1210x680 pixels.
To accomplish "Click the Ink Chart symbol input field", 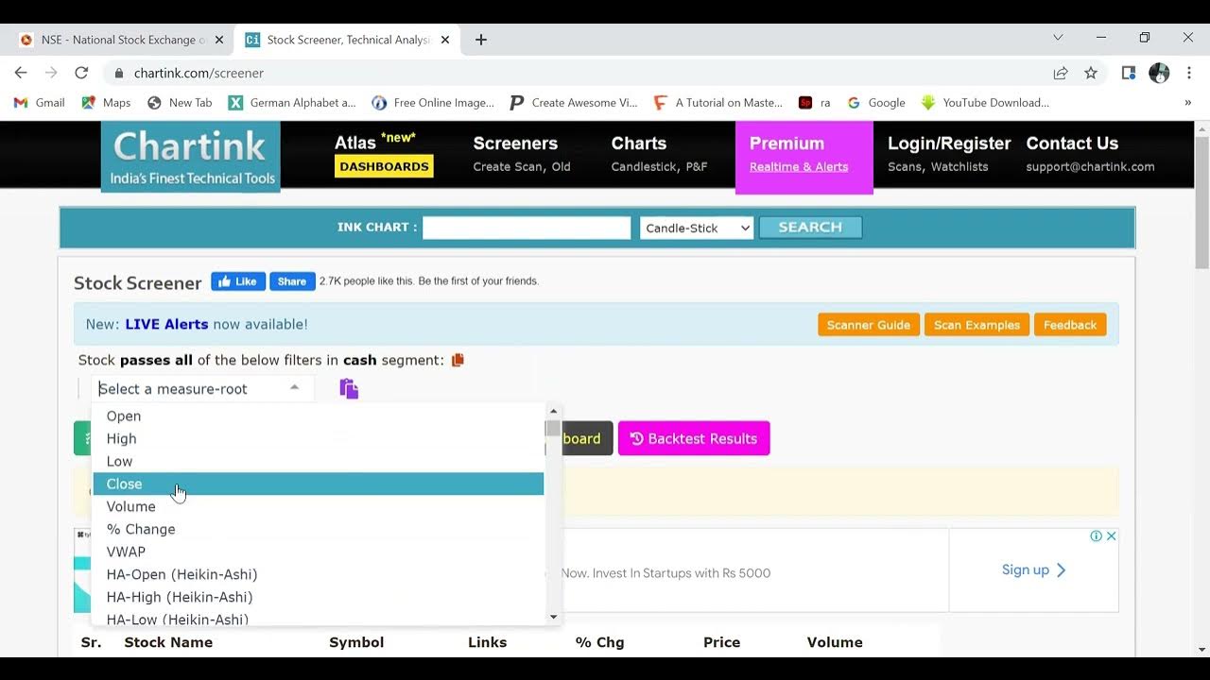I will coord(527,228).
